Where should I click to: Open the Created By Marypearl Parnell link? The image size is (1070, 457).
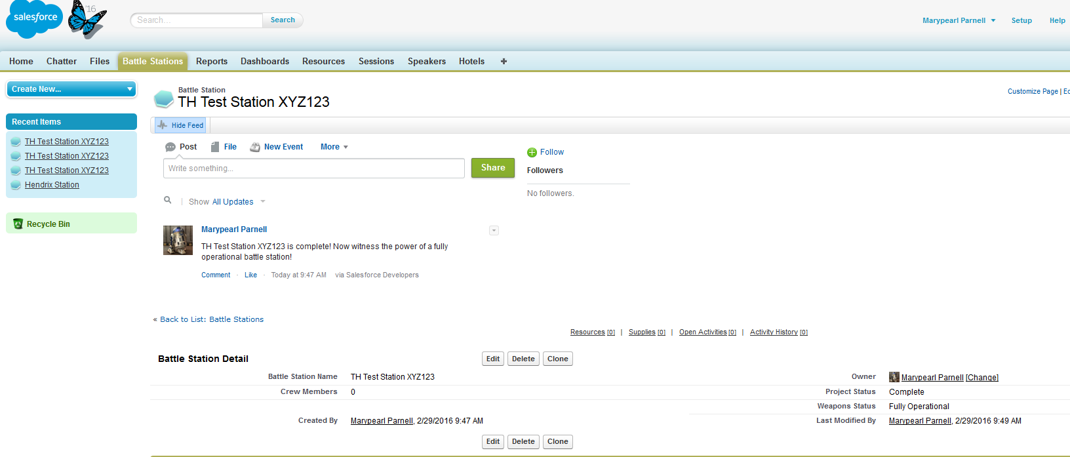tap(382, 421)
